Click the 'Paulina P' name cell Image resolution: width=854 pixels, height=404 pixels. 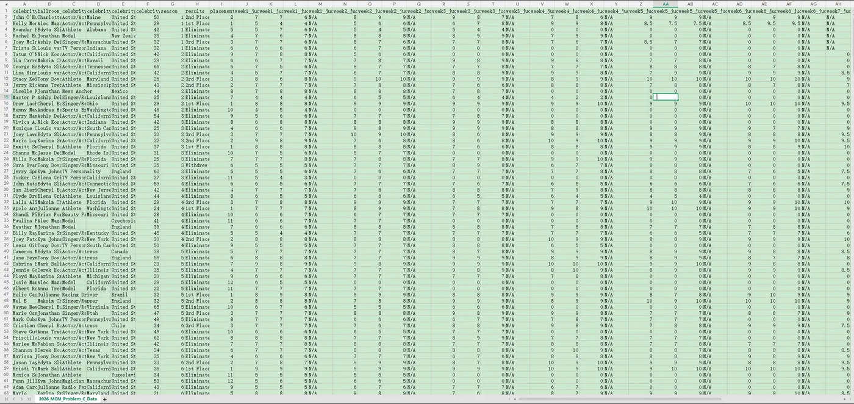(x=24, y=220)
